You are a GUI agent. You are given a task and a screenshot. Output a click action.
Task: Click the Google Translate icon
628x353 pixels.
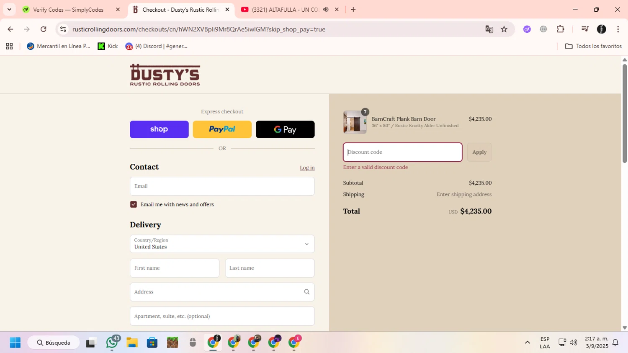pos(489,29)
